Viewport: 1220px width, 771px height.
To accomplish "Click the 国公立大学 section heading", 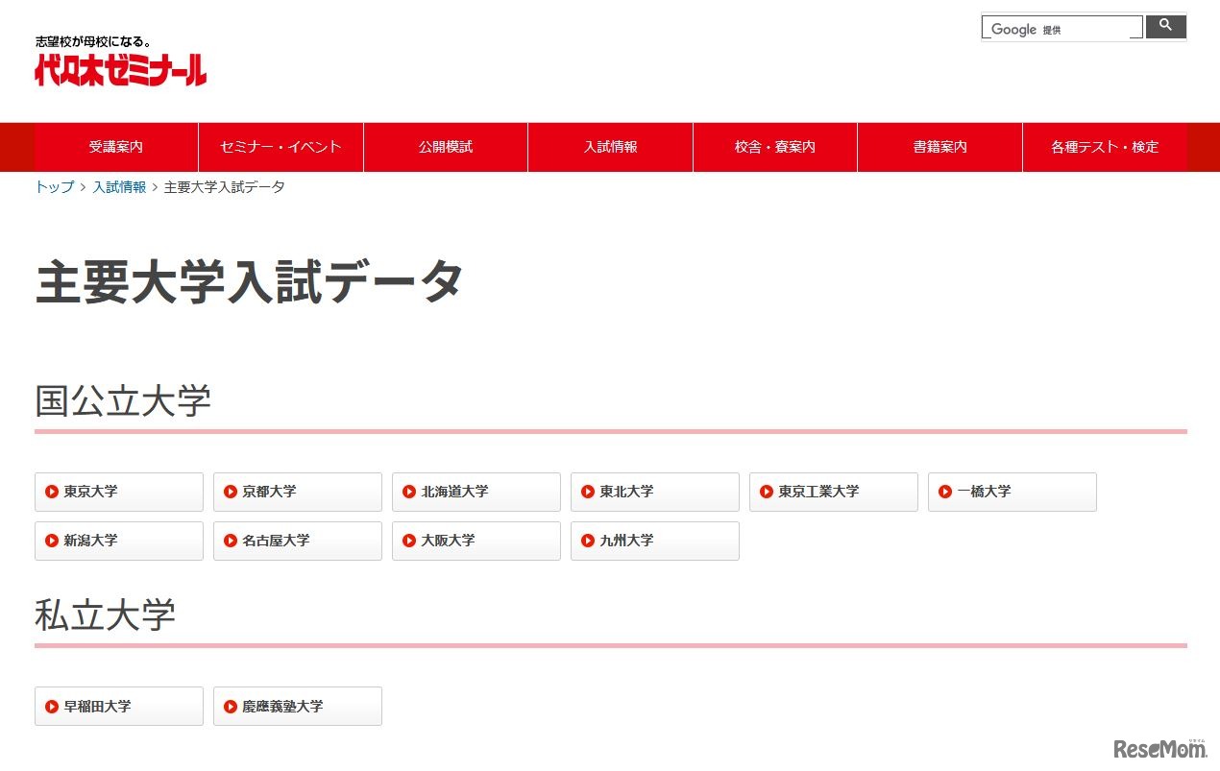I will (x=123, y=400).
